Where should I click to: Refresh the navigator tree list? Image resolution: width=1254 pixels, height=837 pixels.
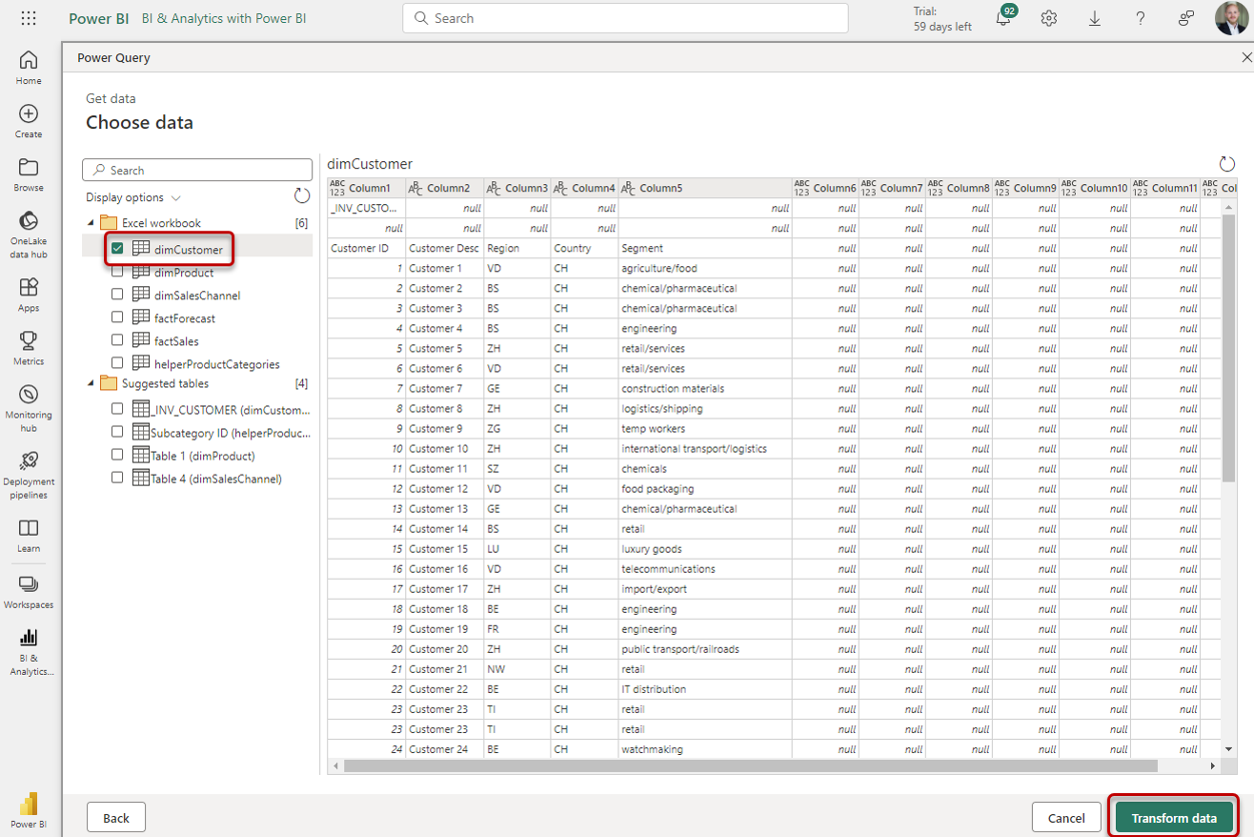[x=302, y=195]
